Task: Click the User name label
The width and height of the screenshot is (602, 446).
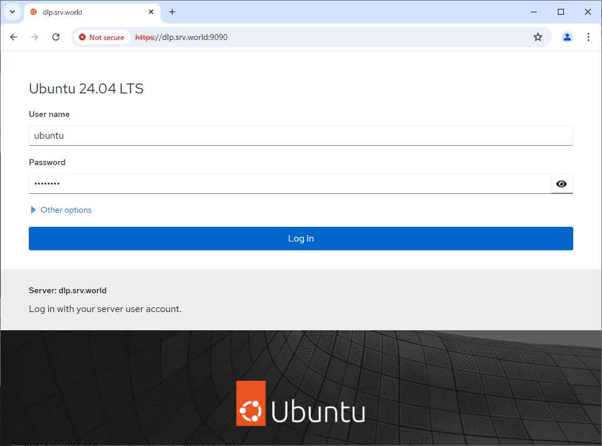Action: (49, 115)
